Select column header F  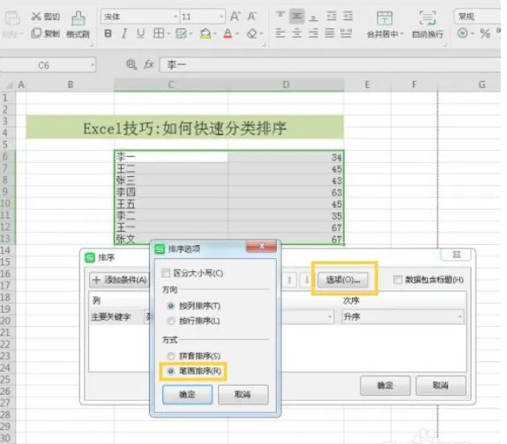(x=414, y=85)
